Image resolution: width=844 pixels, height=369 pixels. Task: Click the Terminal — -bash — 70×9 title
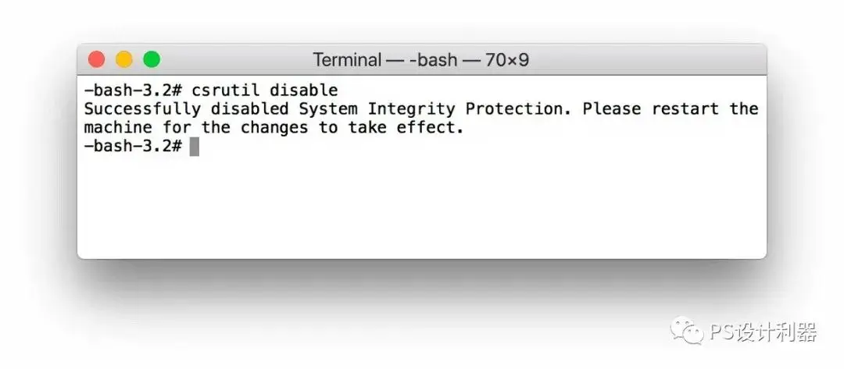coord(421,59)
